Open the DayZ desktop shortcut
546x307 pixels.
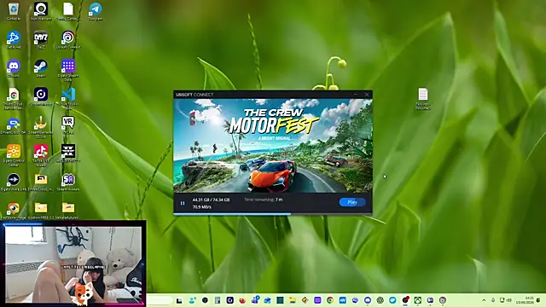tap(41, 40)
